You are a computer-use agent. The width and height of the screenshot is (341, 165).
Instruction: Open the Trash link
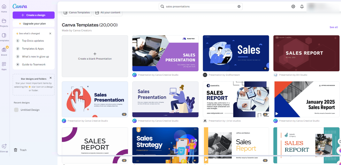(23, 150)
